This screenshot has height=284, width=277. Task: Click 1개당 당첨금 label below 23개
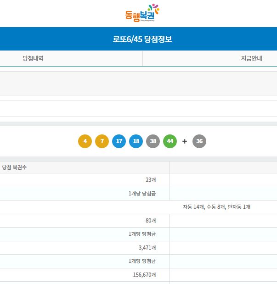[142, 194]
